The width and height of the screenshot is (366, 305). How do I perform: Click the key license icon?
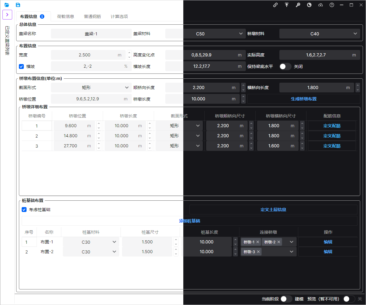tap(298, 5)
